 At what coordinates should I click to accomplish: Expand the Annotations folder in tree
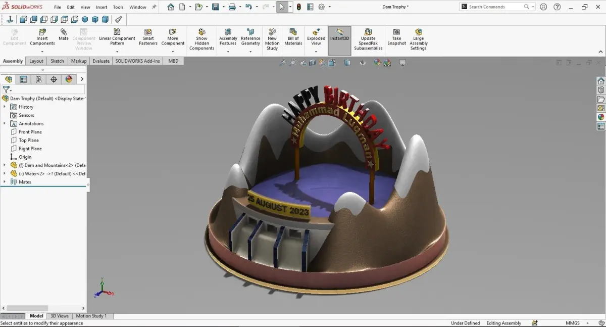[x=5, y=123]
